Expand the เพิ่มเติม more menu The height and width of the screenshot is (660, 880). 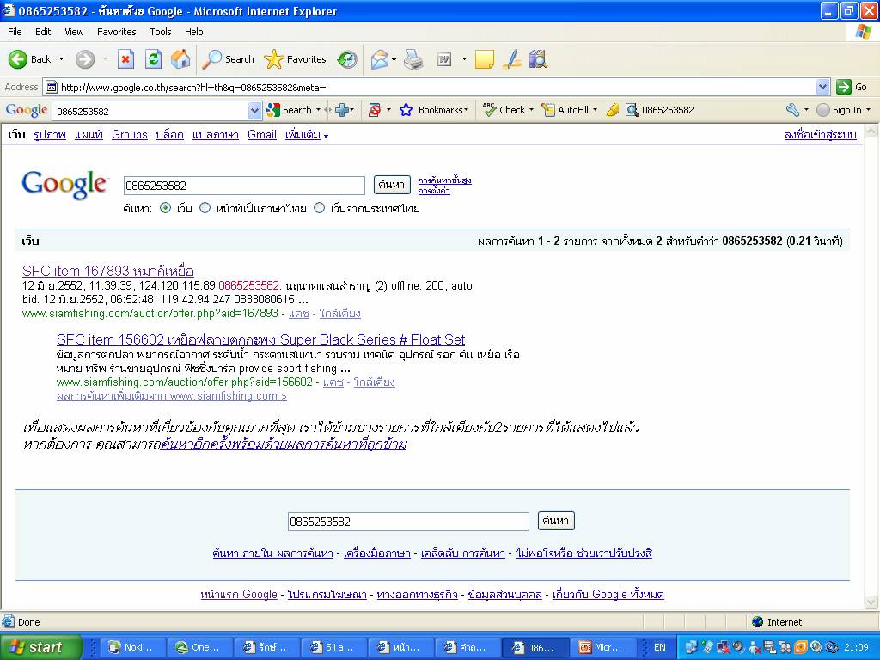tap(307, 135)
